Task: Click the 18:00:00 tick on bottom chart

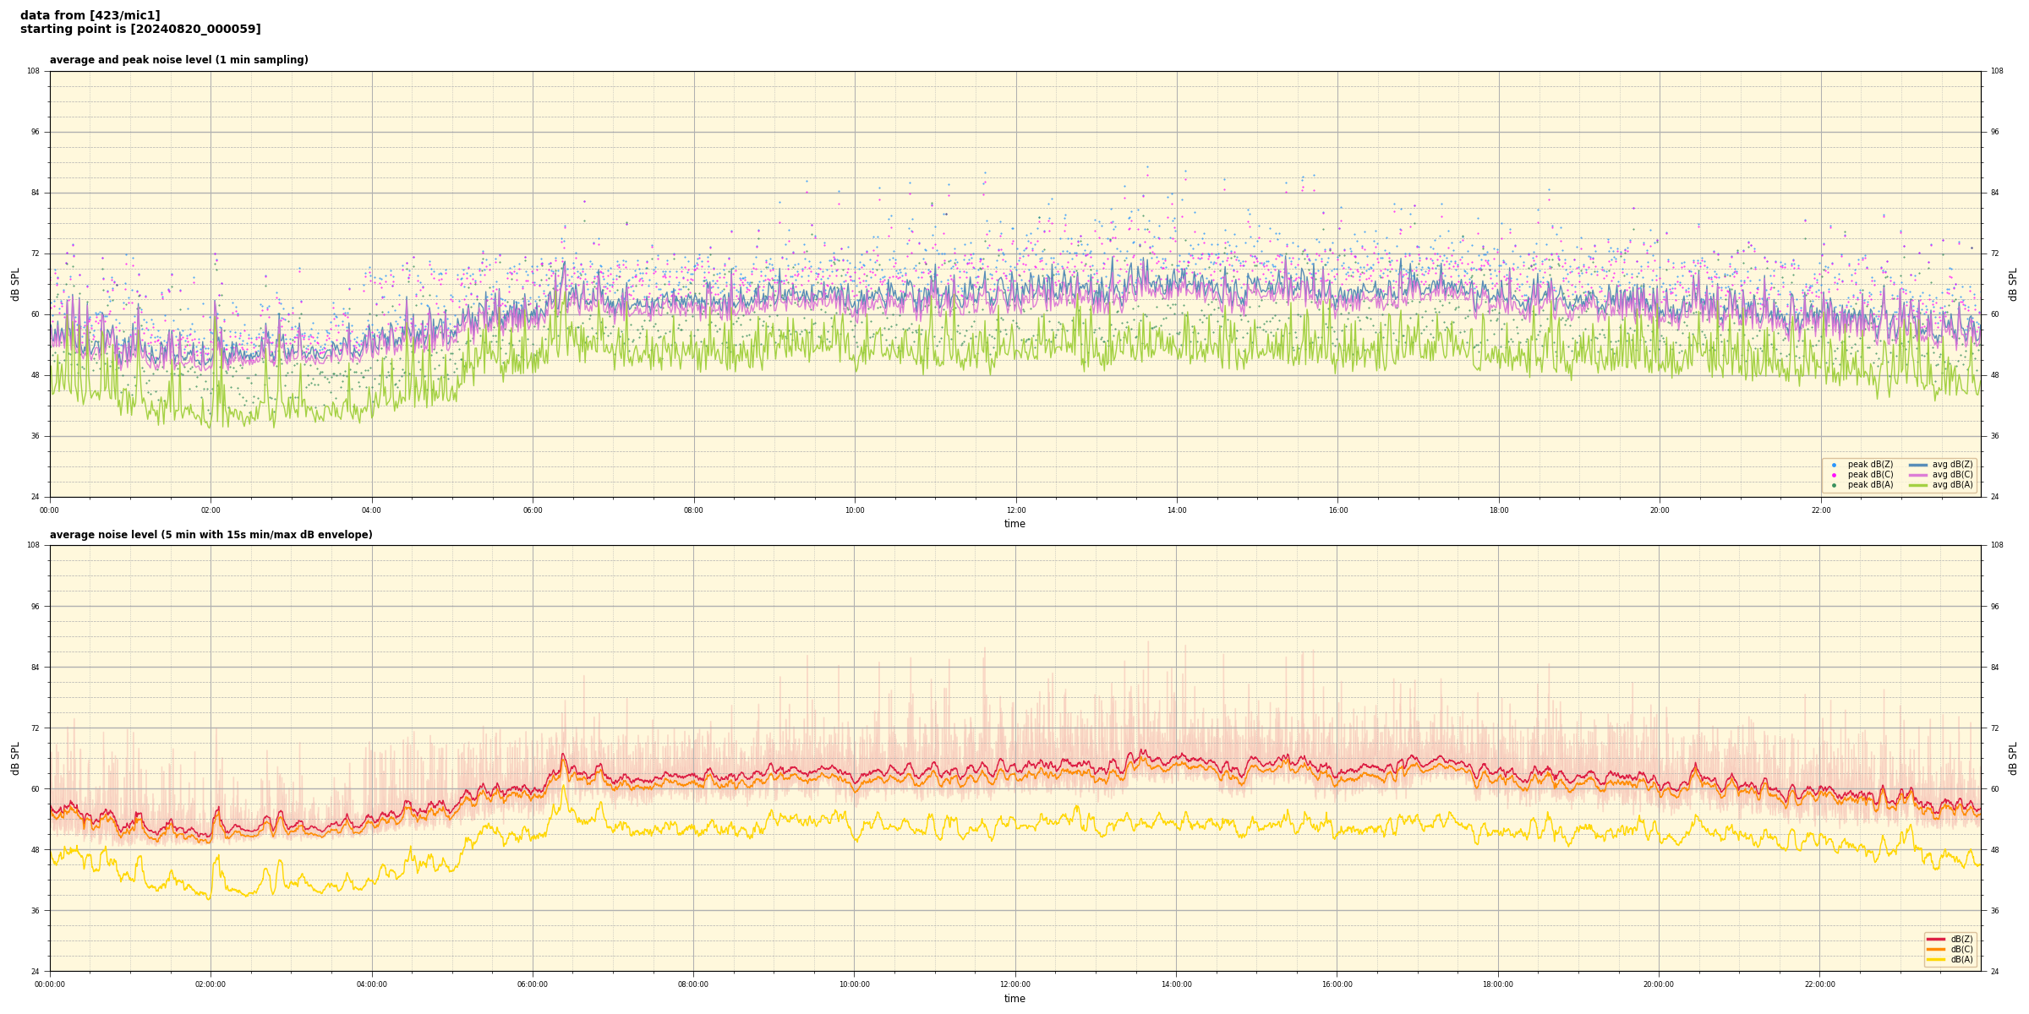Action: [1497, 984]
